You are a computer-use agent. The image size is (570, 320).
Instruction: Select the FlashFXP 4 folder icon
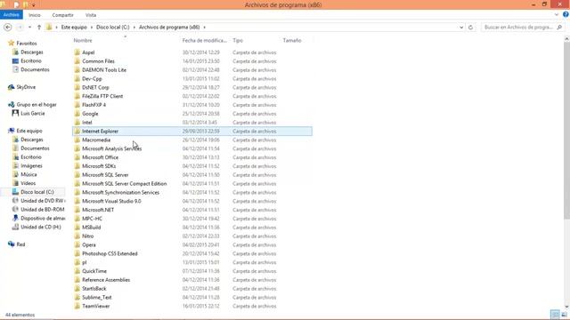tap(77, 105)
